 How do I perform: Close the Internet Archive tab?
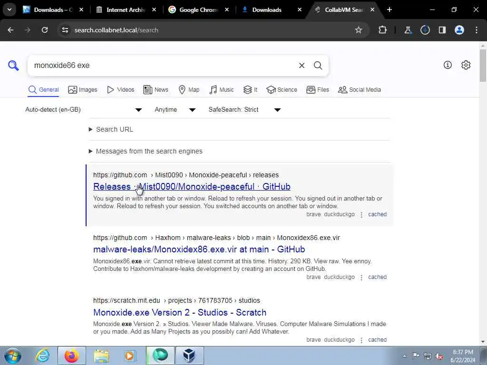tap(154, 10)
